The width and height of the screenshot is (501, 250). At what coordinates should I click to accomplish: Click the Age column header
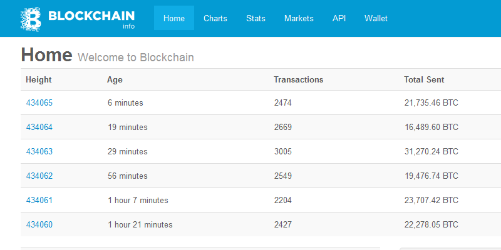pyautogui.click(x=115, y=80)
